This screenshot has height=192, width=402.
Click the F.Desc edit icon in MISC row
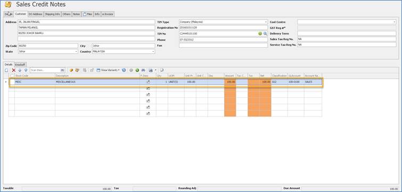pyautogui.click(x=148, y=82)
